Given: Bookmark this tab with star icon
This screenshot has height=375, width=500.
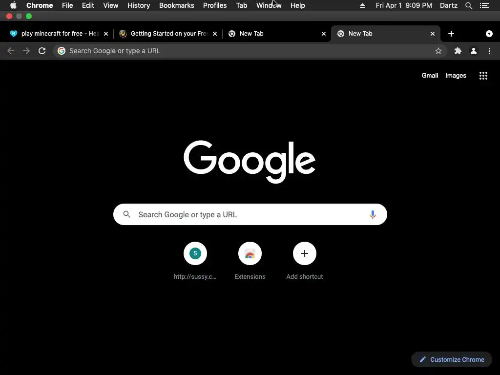Looking at the screenshot, I should [438, 51].
